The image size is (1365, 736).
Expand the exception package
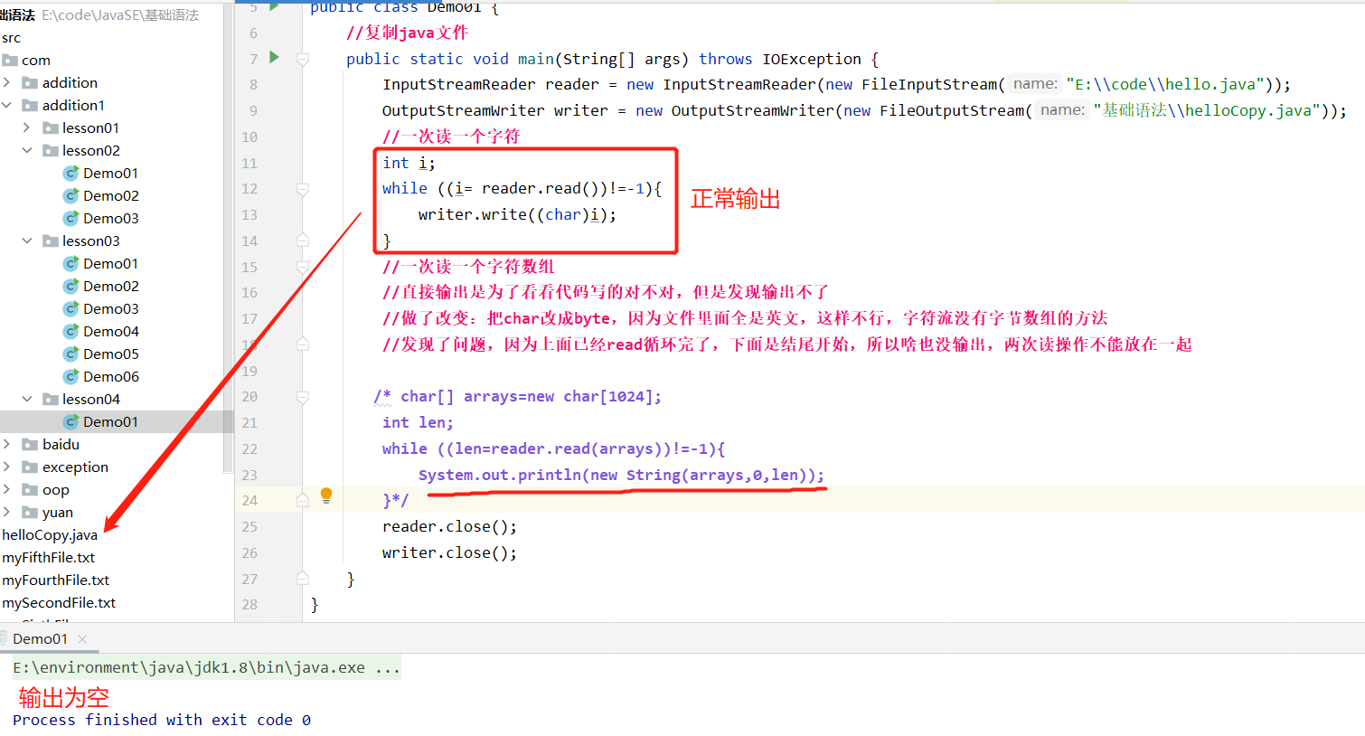(7, 467)
